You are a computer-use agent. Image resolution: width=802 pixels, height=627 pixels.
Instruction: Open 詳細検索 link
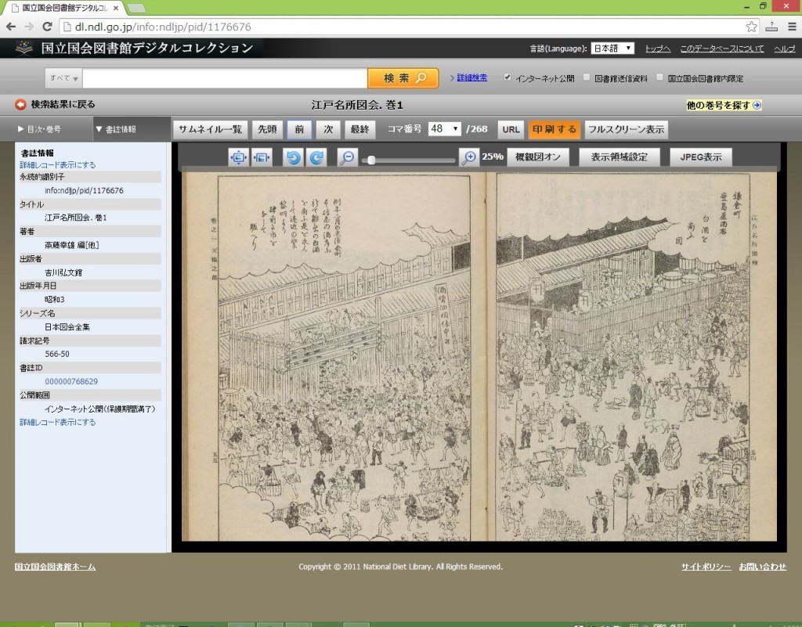pyautogui.click(x=471, y=77)
